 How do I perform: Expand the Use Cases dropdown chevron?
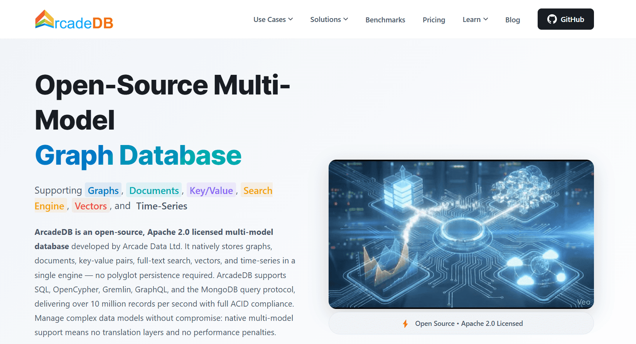pos(290,19)
